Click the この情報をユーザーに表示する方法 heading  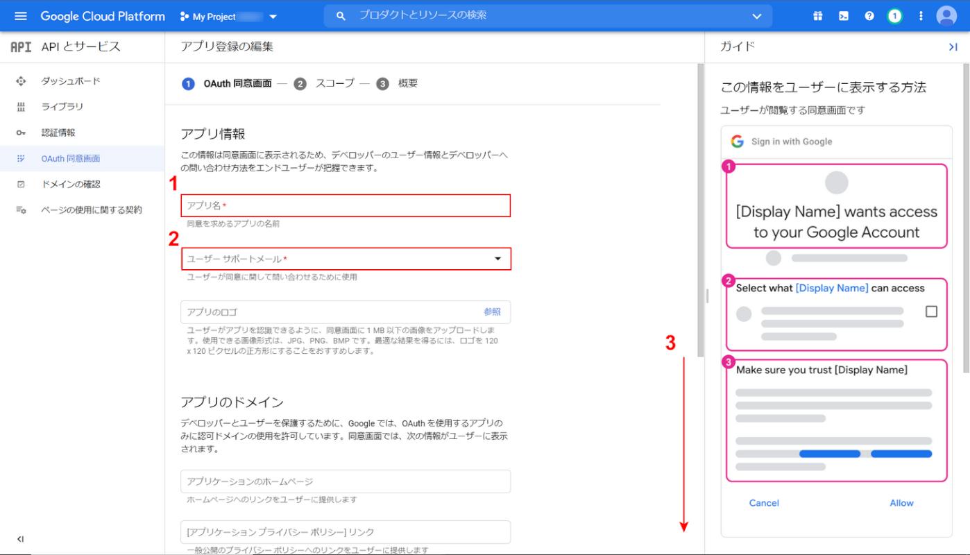tap(824, 87)
